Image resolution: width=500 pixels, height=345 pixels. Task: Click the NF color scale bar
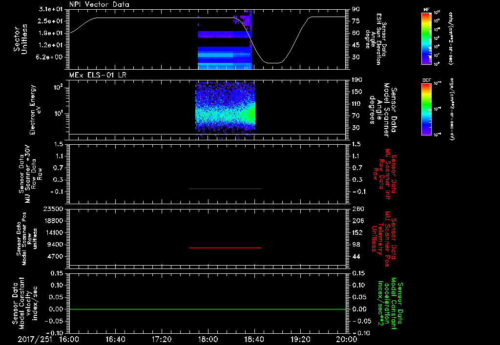(426, 38)
